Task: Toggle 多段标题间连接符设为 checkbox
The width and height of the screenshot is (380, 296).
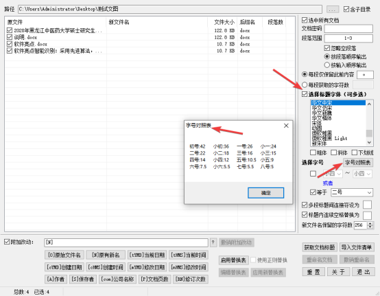Action: (305, 205)
